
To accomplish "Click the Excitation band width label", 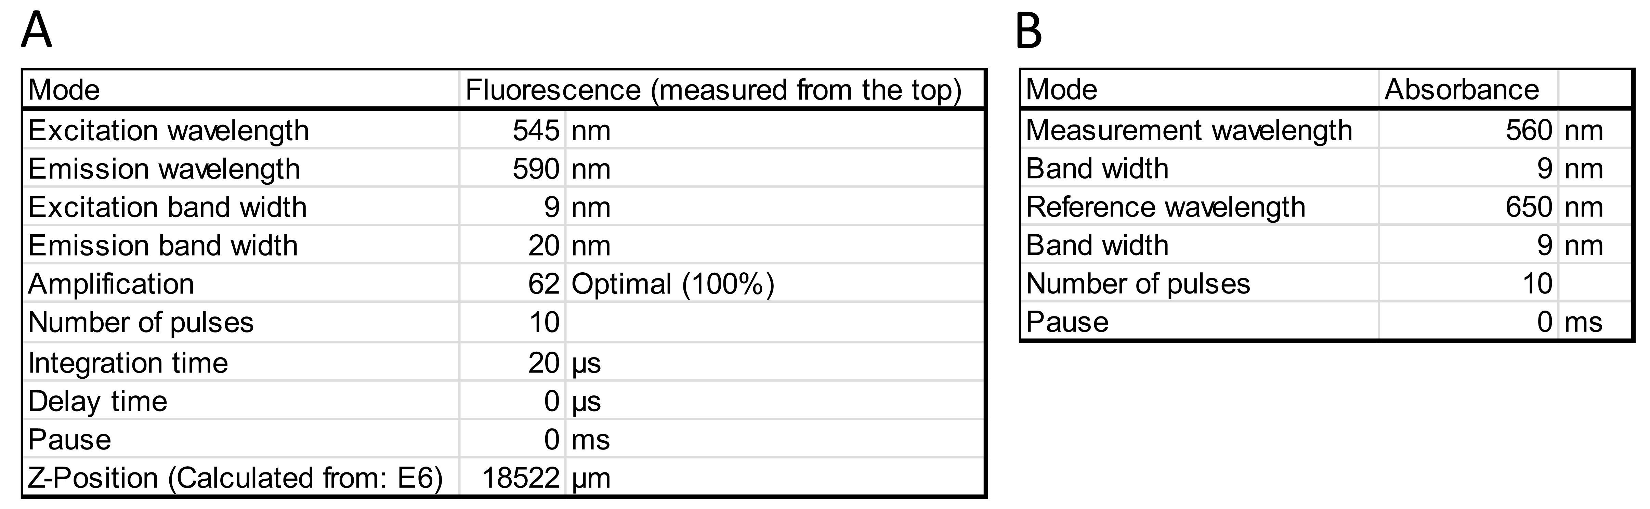I will tap(168, 207).
